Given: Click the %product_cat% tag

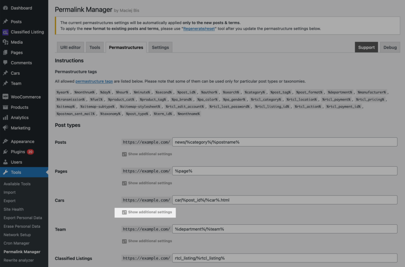Looking at the screenshot, I should [x=121, y=100].
